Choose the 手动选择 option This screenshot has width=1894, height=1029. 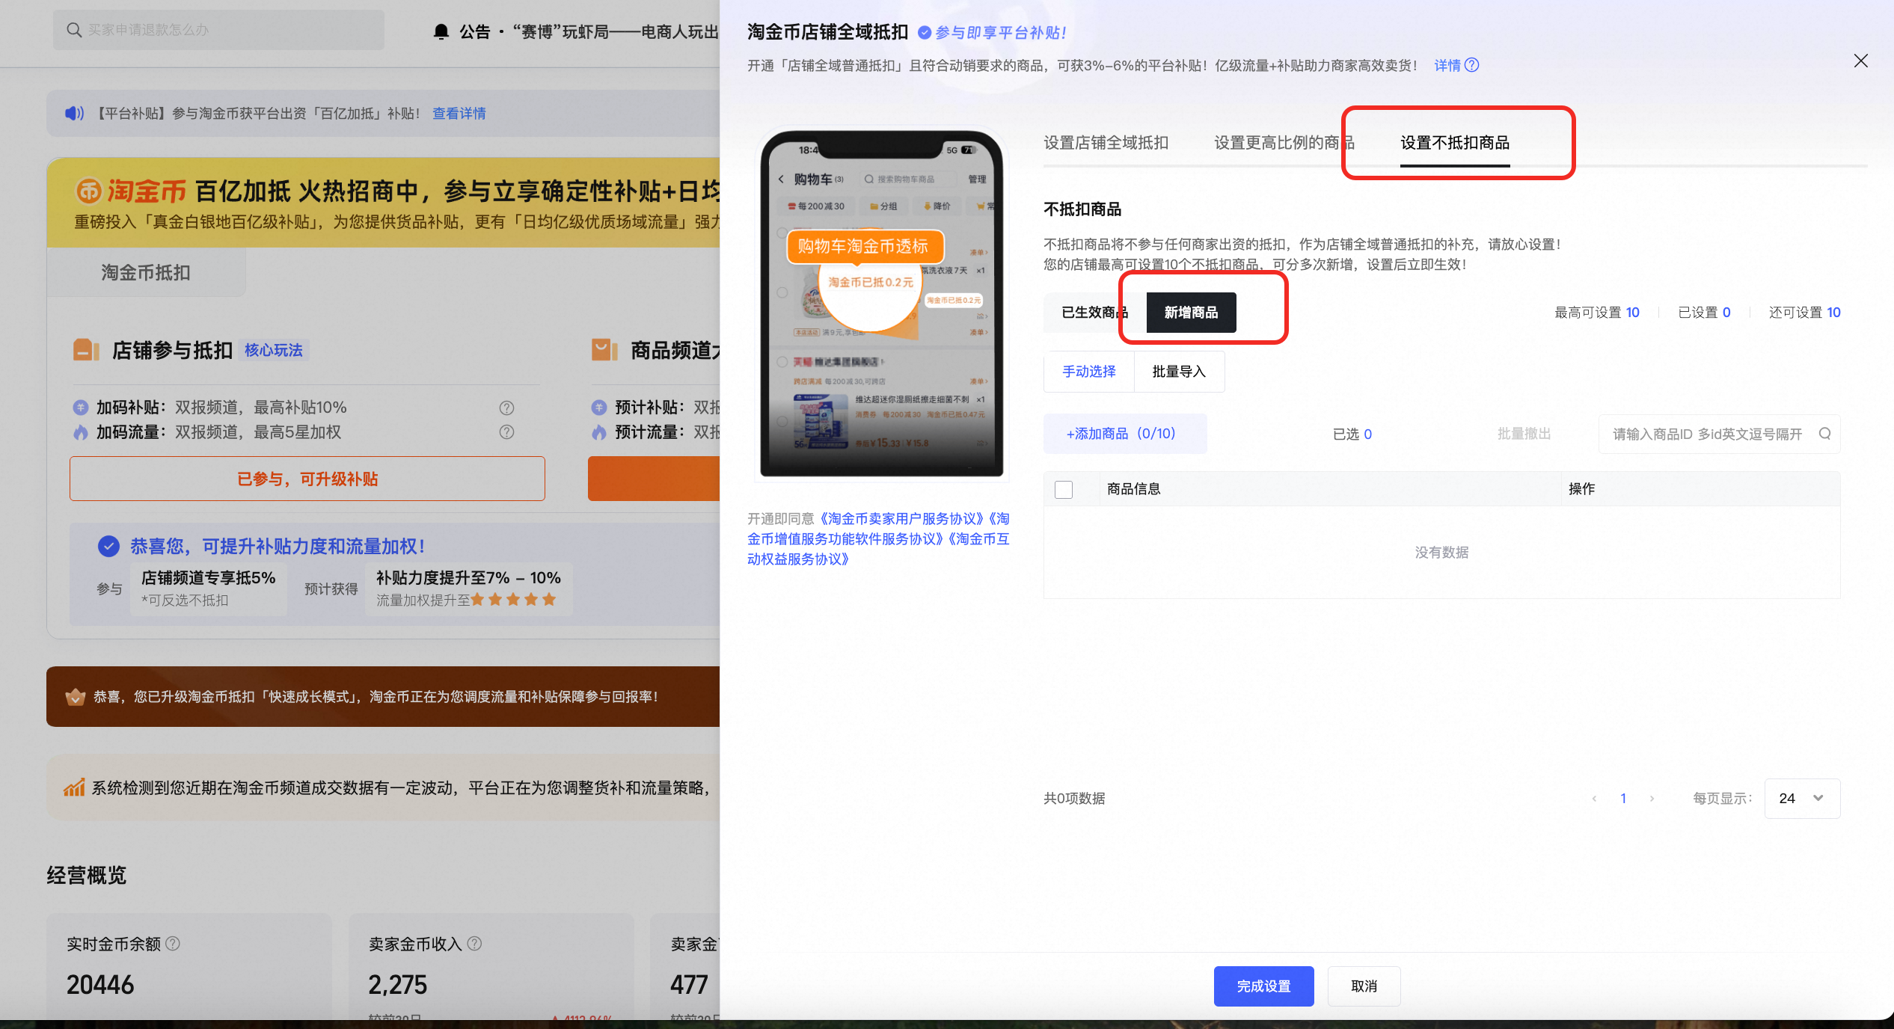tap(1089, 372)
